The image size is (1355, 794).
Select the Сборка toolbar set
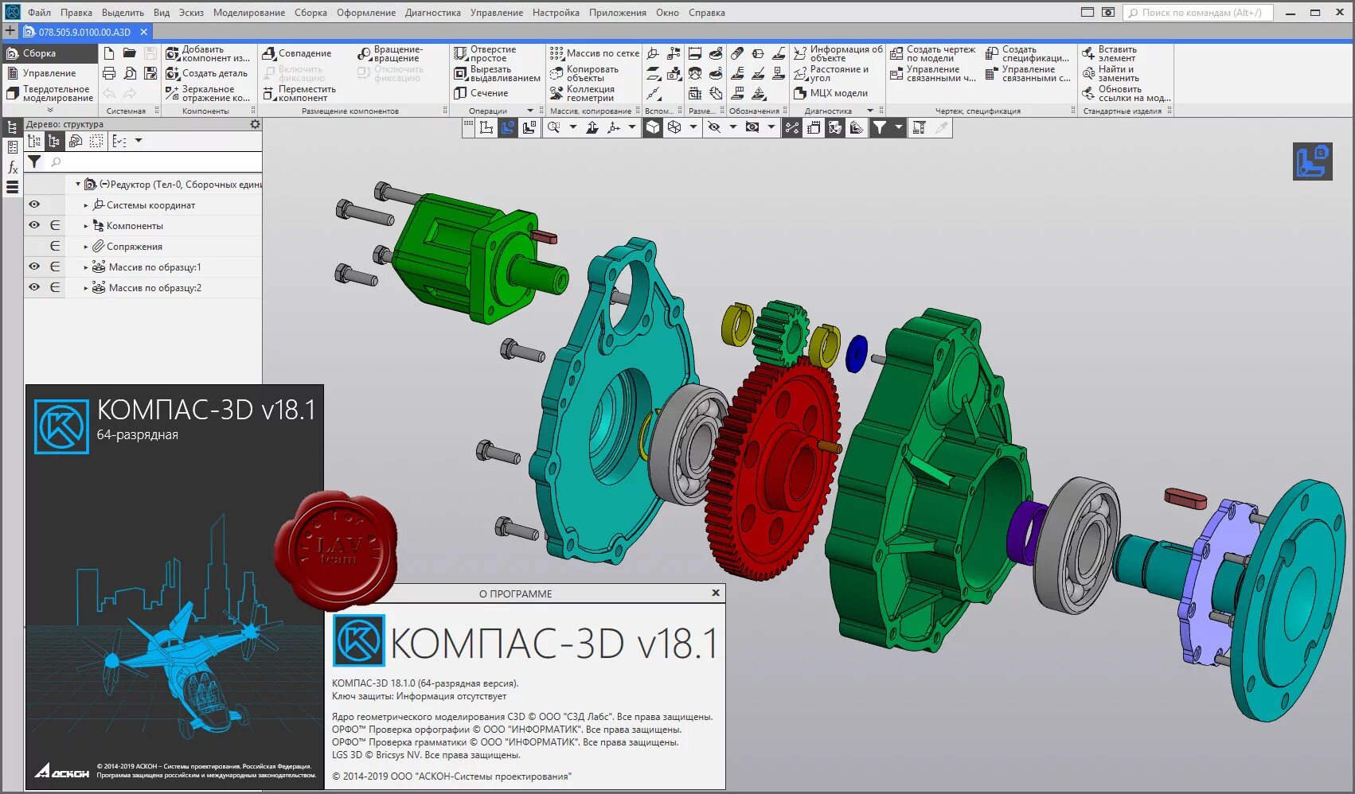[x=49, y=53]
